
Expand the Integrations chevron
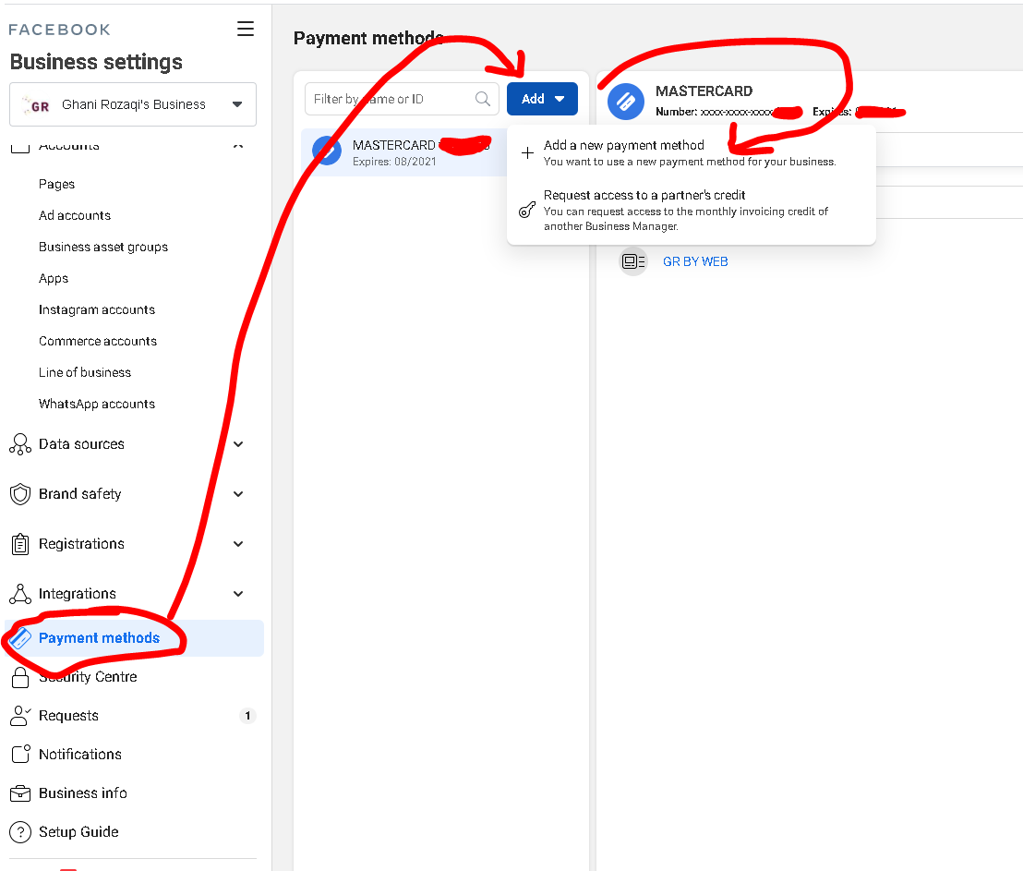[238, 594]
